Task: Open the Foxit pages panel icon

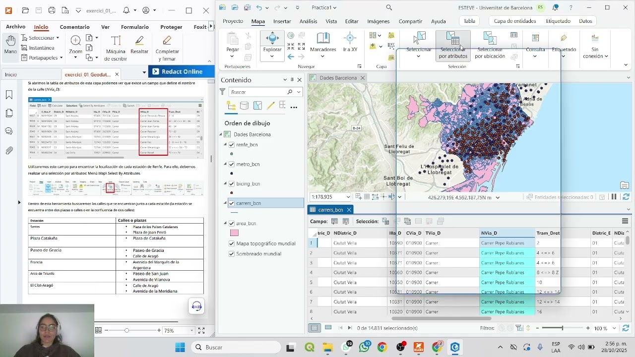Action: click(9, 113)
